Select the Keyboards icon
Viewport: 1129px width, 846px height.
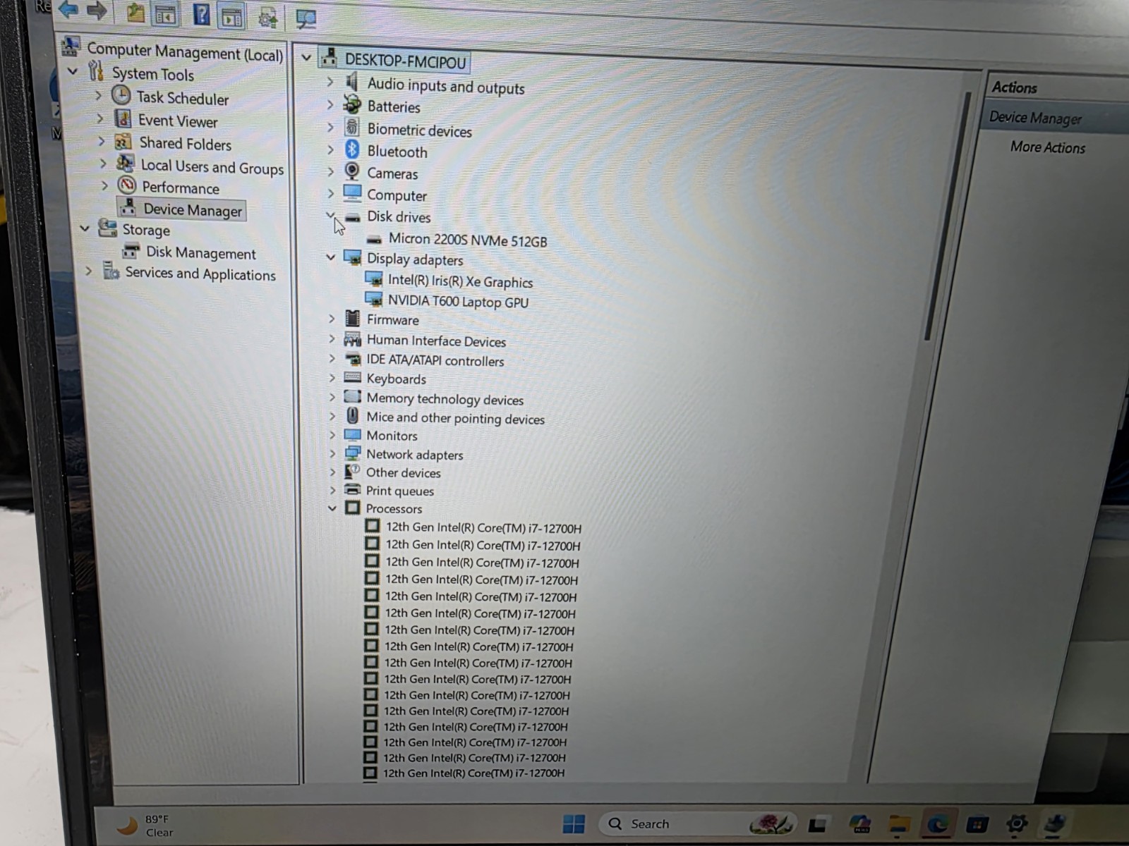coord(352,378)
